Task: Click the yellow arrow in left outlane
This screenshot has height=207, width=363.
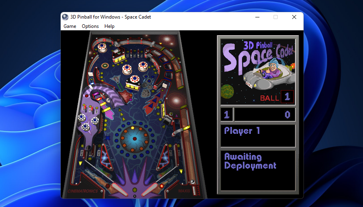Action: click(x=81, y=163)
